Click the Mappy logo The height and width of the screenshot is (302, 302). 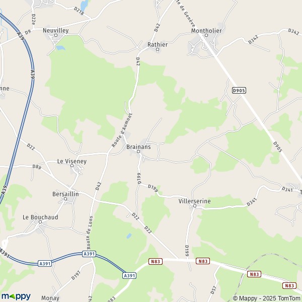(16, 296)
